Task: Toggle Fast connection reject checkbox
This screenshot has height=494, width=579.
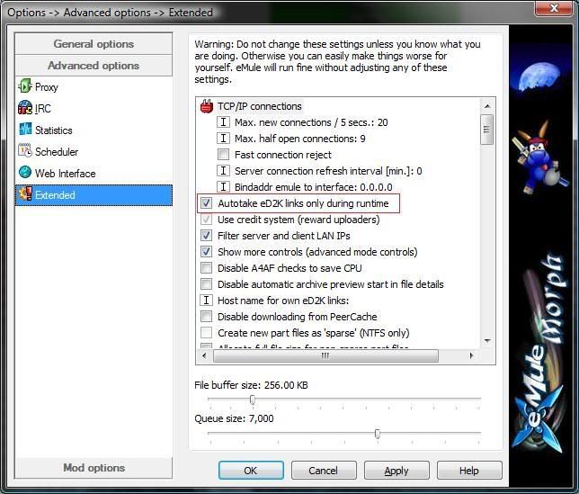Action: pos(223,155)
